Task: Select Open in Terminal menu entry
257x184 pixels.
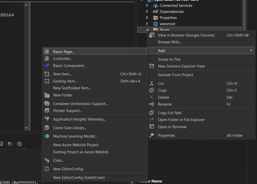Action: 172,127
